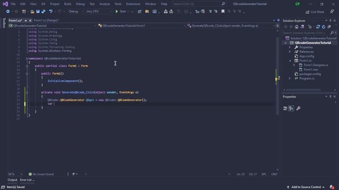Screen dimensions: 339x190
Task: Click the Save All toolbar icon
Action: pos(43,12)
